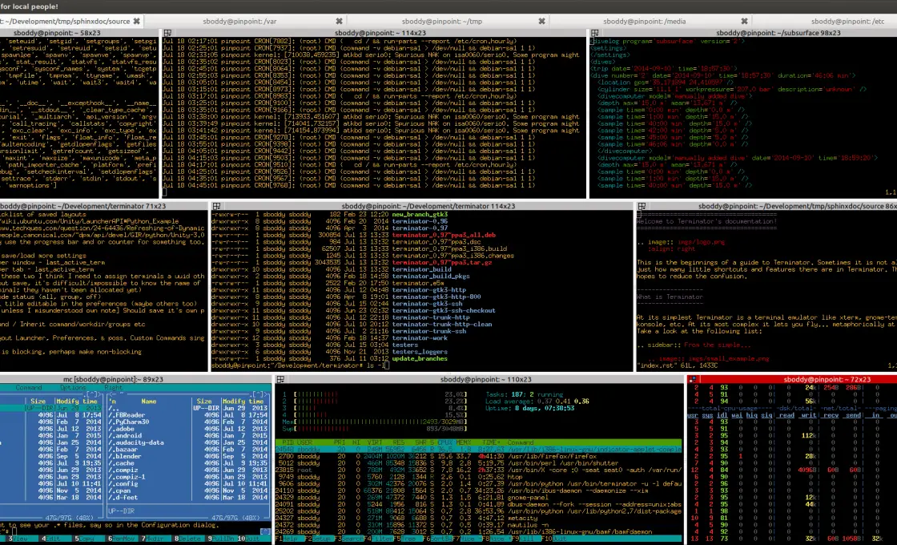Image resolution: width=897 pixels, height=545 pixels.
Task: Click terminator-0.96 in the ls listing
Action: (x=420, y=221)
